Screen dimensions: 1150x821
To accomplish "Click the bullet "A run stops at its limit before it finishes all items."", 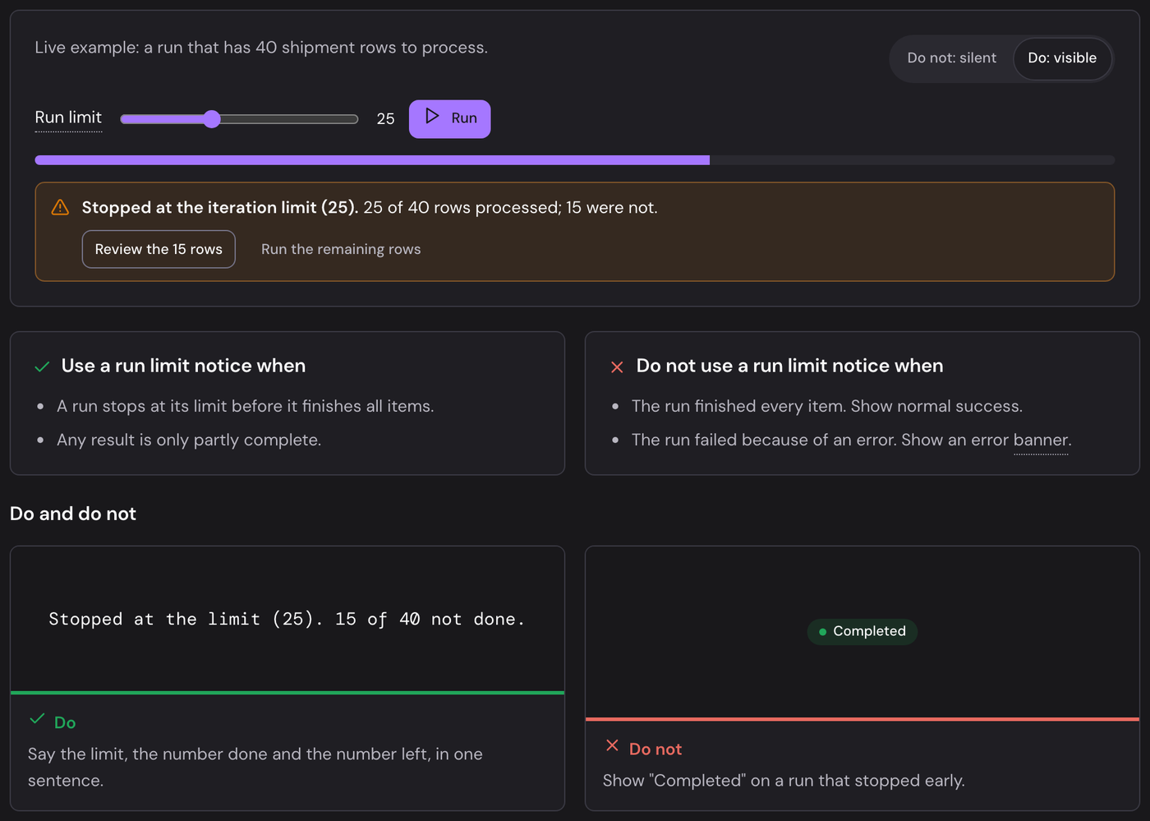I will (246, 406).
